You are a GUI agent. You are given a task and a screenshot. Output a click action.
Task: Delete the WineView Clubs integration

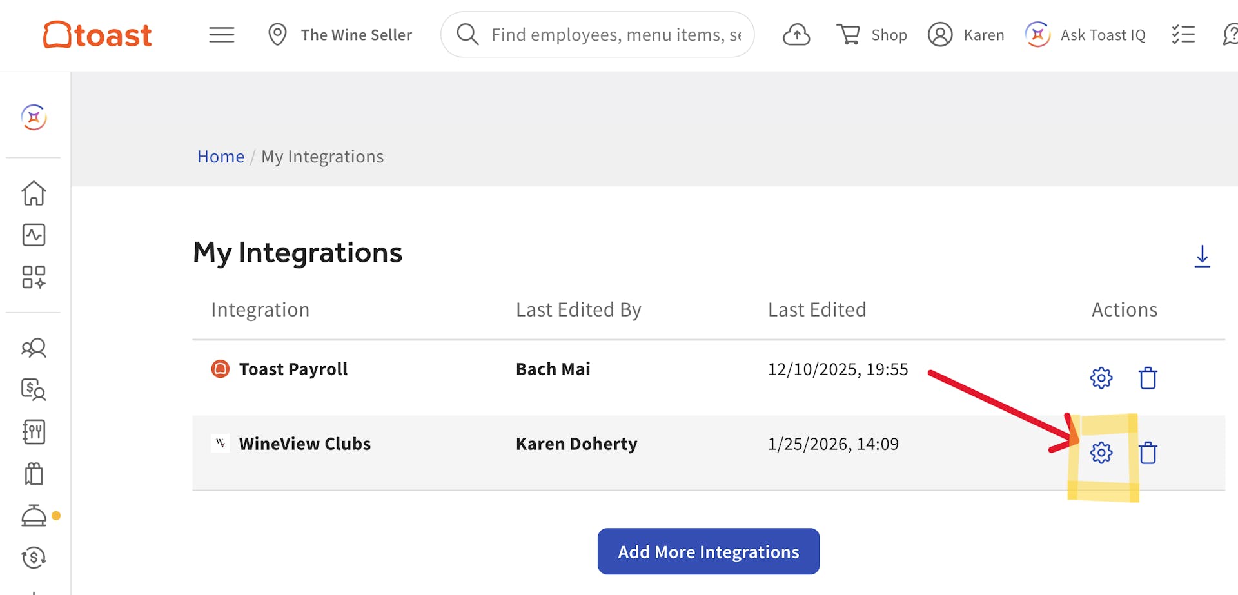coord(1148,453)
